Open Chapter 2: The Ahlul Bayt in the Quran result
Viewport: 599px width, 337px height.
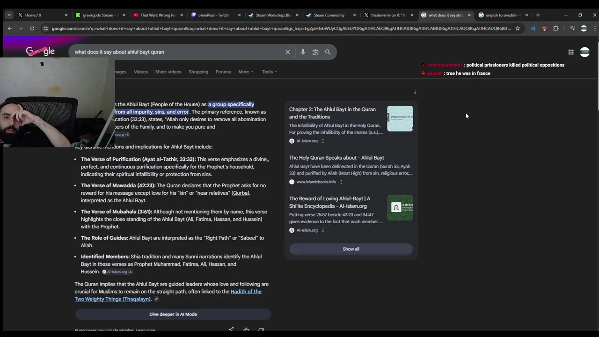332,113
